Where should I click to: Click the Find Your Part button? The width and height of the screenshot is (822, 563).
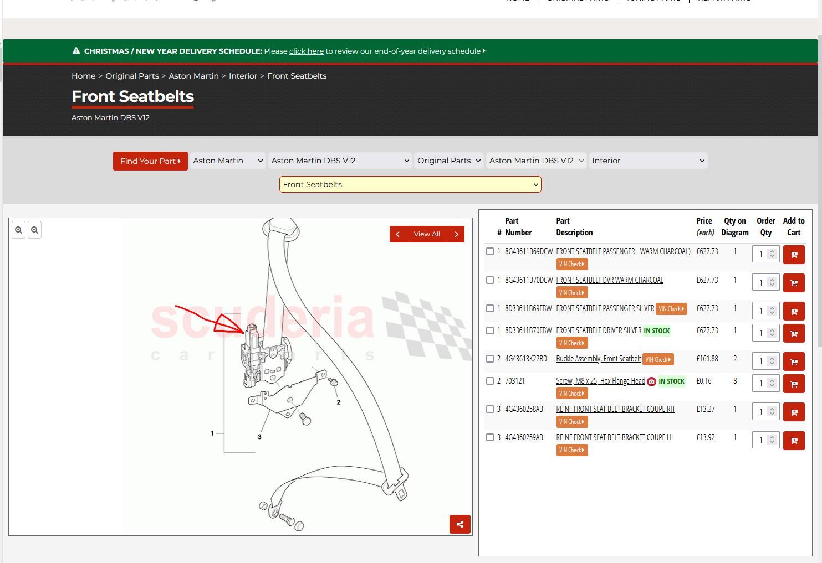150,161
